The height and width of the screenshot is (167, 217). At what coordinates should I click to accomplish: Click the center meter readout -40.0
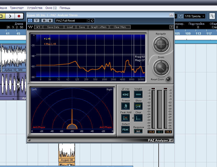pyautogui.click(x=160, y=132)
